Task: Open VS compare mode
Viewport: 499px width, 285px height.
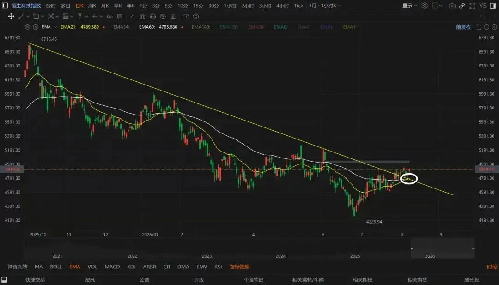Action: tap(483, 6)
